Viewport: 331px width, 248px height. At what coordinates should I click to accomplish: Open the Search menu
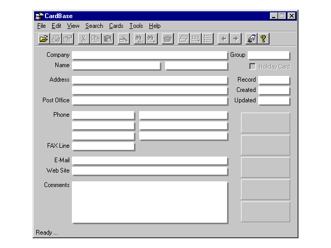tap(94, 26)
